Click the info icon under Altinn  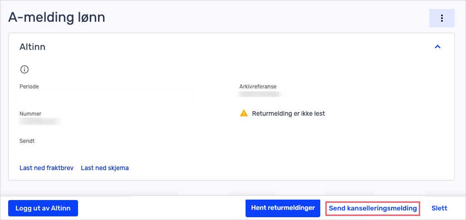25,69
